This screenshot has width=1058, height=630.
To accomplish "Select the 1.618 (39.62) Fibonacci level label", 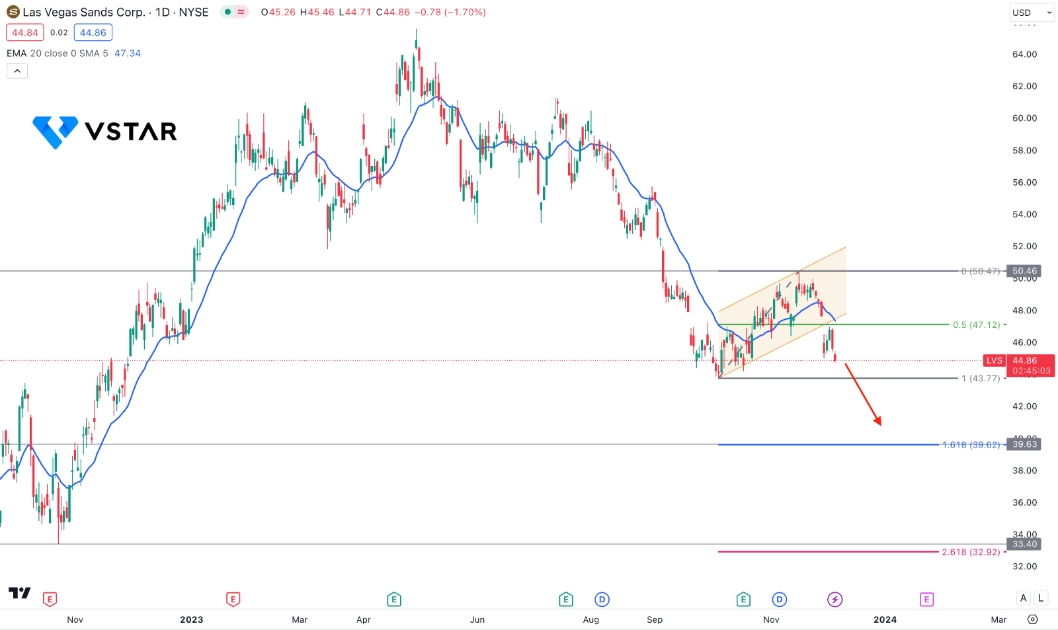I will click(x=971, y=445).
